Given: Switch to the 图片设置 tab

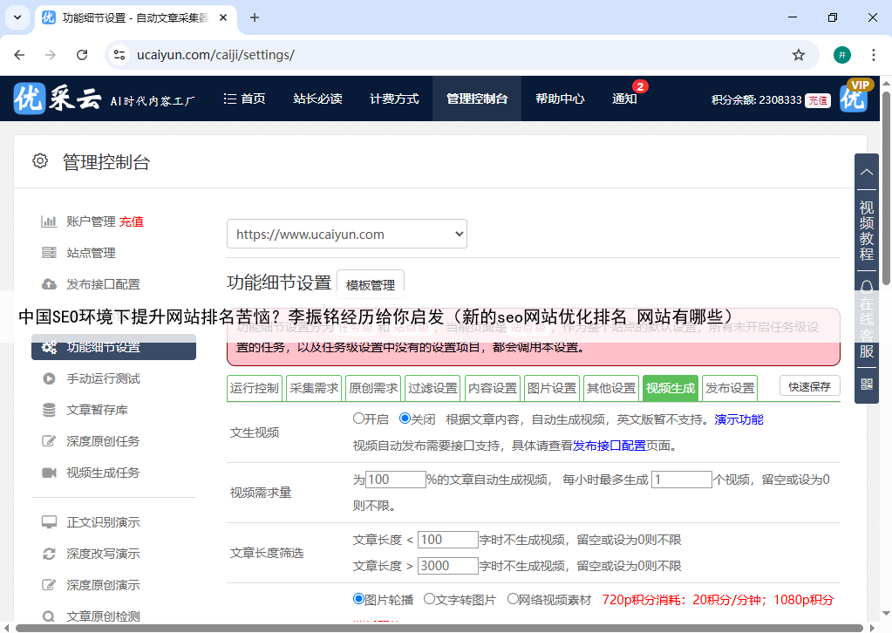Looking at the screenshot, I should tap(552, 388).
